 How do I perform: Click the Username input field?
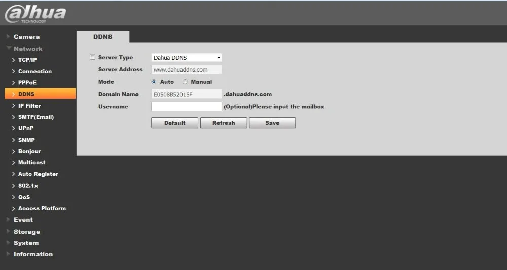[x=187, y=107]
